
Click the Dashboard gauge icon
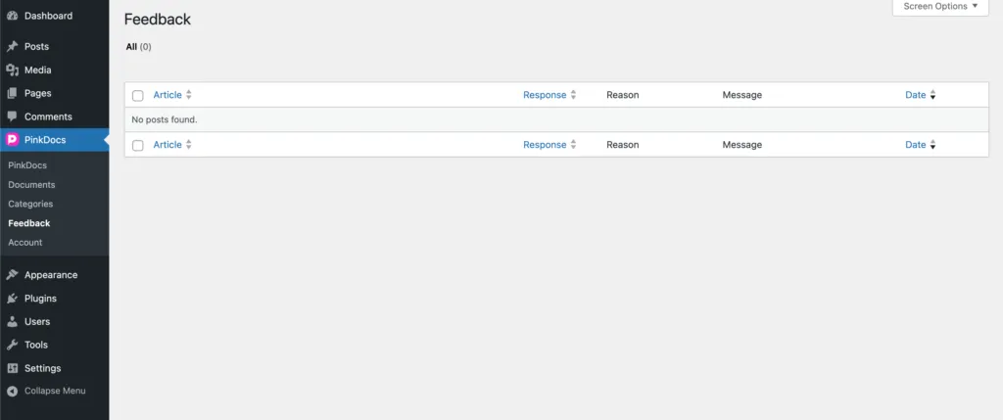(12, 16)
